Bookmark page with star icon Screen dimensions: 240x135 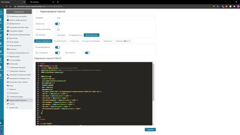[x=218, y=6]
